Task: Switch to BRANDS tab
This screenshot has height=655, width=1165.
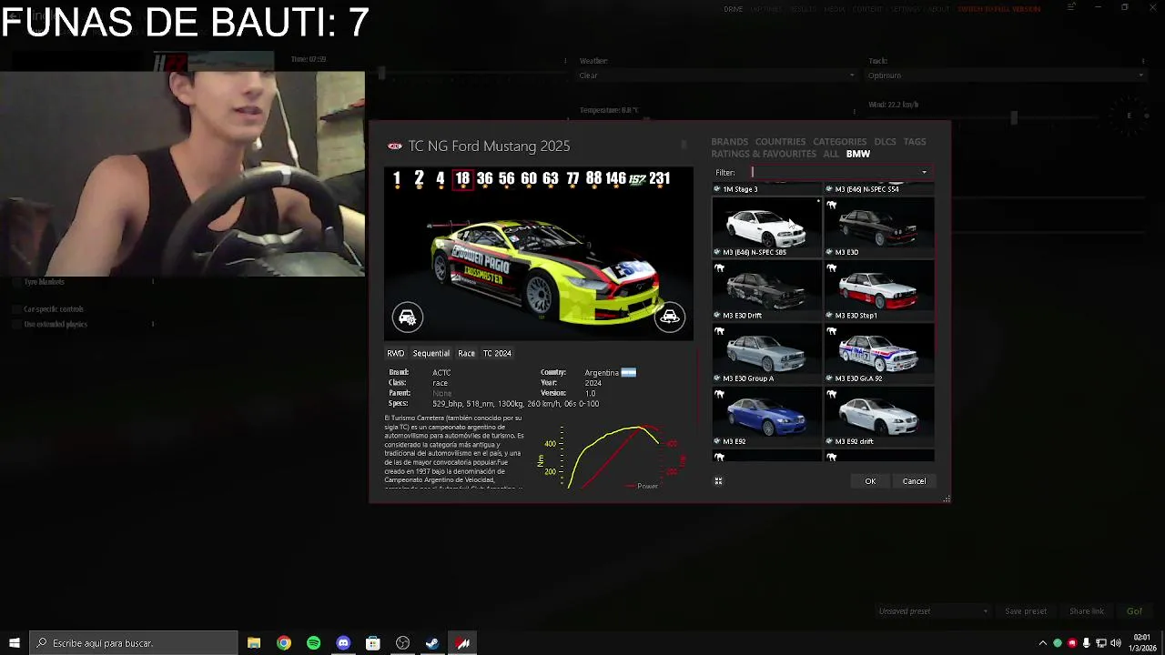Action: click(x=729, y=142)
